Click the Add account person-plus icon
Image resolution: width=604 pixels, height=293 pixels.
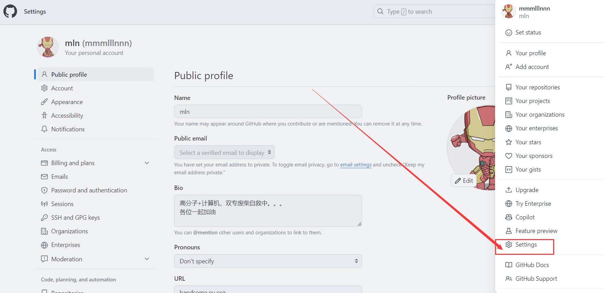click(509, 67)
